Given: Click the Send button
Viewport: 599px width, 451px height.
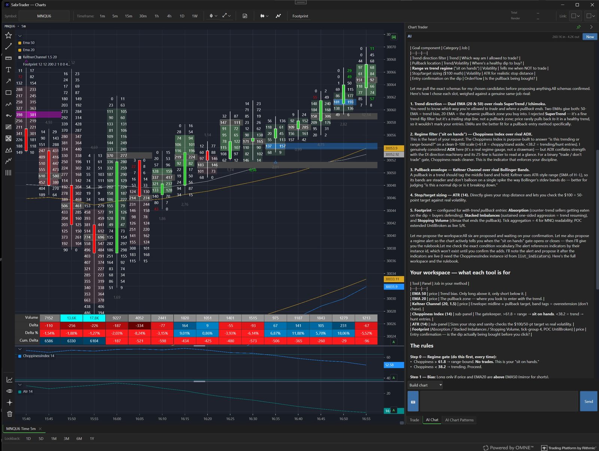Looking at the screenshot, I should [x=589, y=402].
